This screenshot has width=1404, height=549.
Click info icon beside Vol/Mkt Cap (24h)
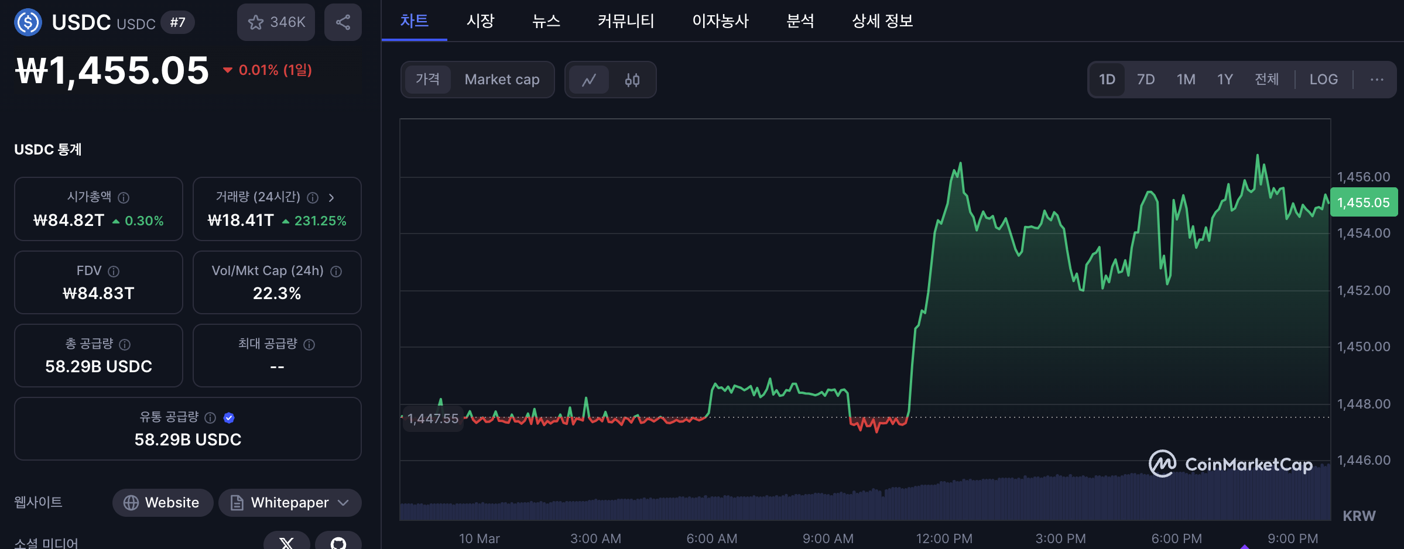[x=336, y=271]
